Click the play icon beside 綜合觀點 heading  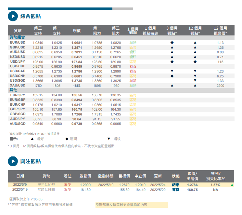click(13, 16)
